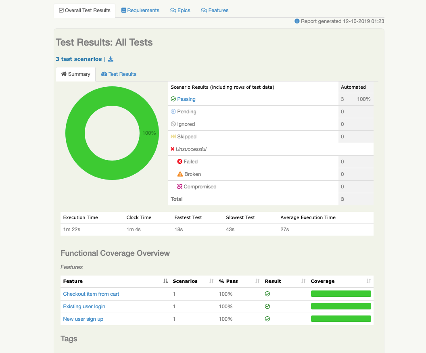
Task: Click the 100% label on the donut chart
Action: [x=149, y=133]
